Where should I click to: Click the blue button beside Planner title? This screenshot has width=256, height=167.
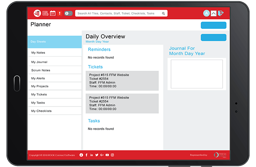point(213,25)
